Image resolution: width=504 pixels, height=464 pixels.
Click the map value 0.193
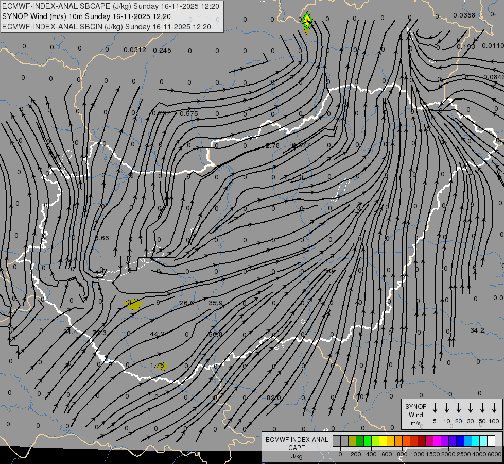(x=466, y=47)
